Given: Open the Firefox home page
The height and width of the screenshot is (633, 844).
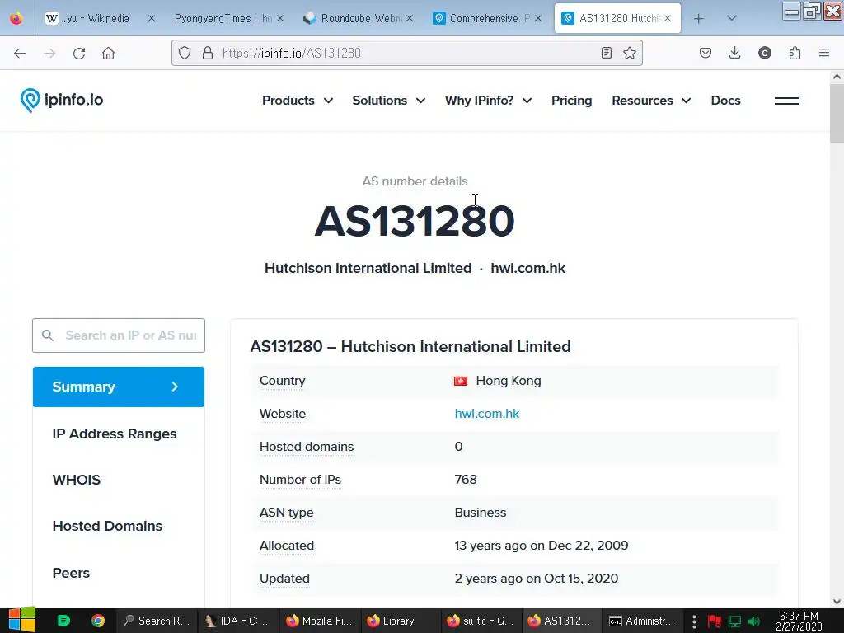Looking at the screenshot, I should pyautogui.click(x=108, y=53).
